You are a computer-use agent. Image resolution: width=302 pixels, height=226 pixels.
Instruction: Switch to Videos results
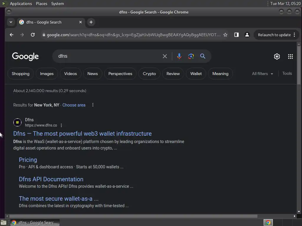(x=70, y=74)
